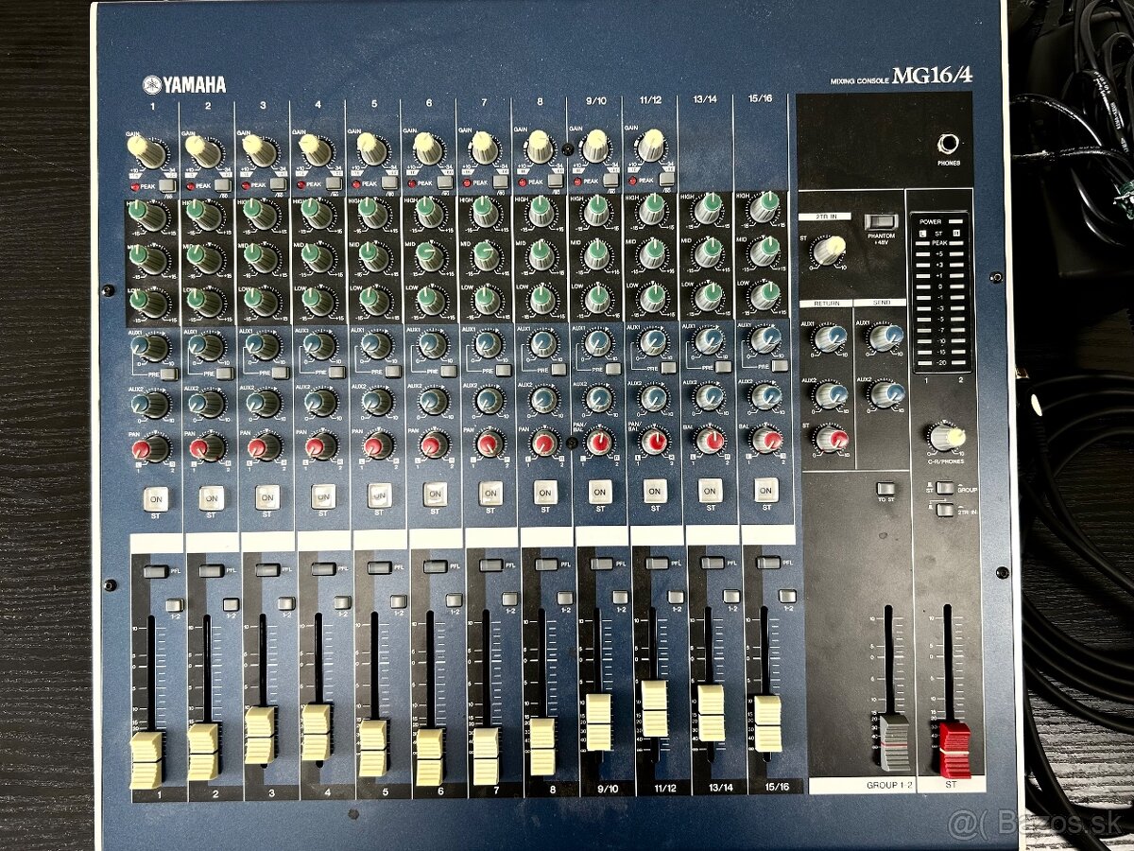This screenshot has height=851, width=1134.
Task: Toggle the group TO ST button
Action: [885, 489]
